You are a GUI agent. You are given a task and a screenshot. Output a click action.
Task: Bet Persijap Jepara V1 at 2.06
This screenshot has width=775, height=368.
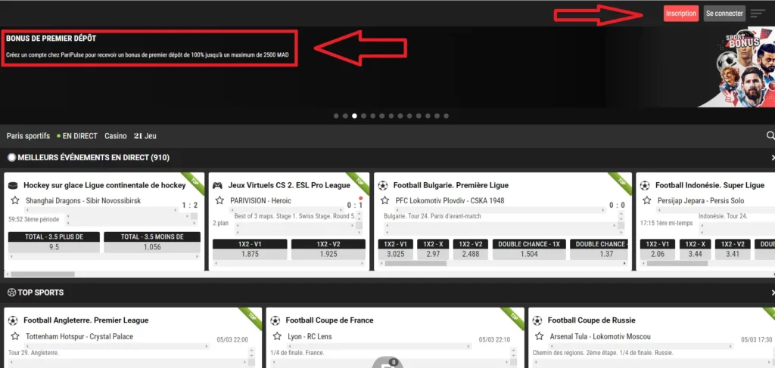click(x=658, y=249)
